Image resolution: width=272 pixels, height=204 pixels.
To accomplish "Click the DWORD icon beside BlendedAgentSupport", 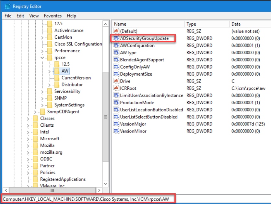I will [116, 59].
